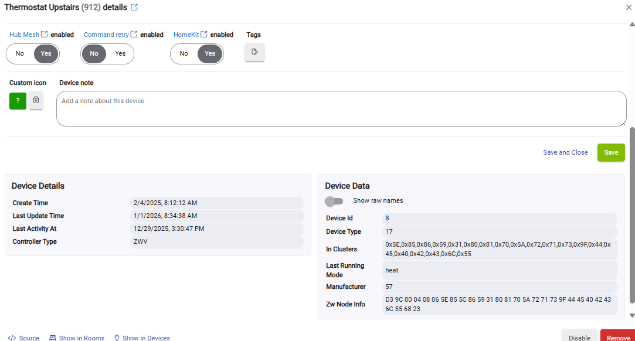Click the Hub Mesh external link icon
The height and width of the screenshot is (341, 635).
click(x=45, y=35)
